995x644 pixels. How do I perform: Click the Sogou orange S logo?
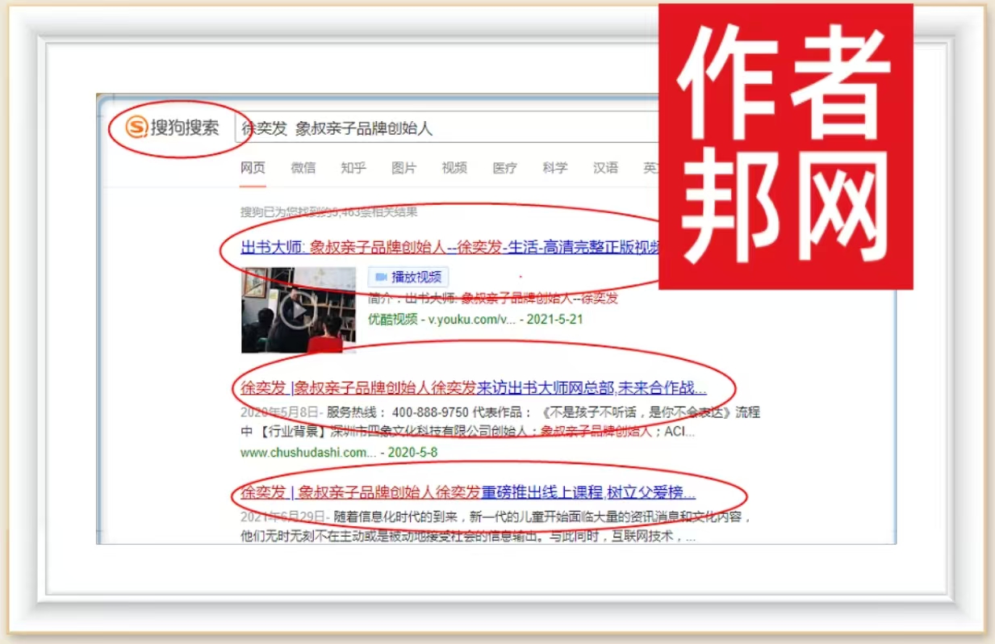tap(137, 127)
